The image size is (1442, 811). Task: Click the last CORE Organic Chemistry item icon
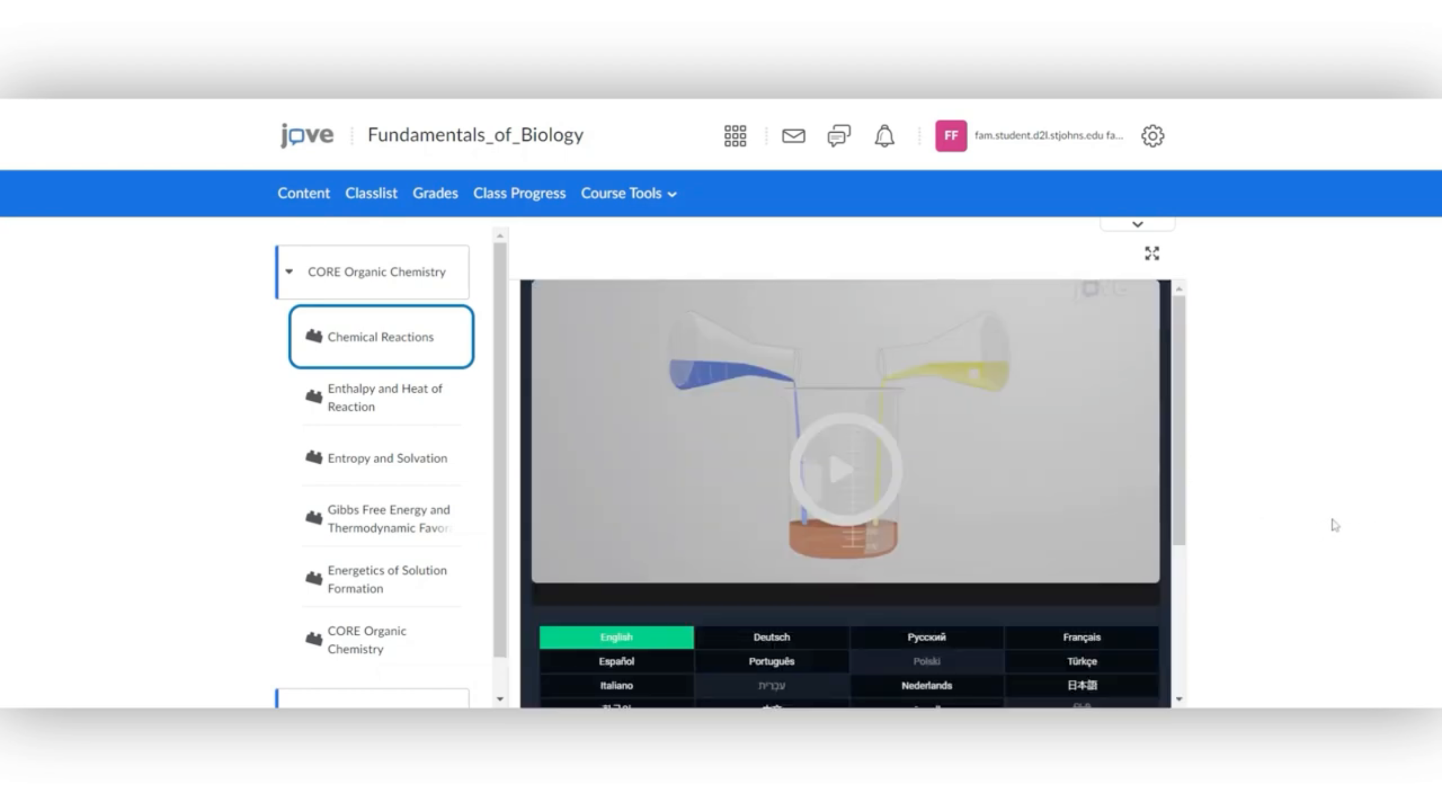tap(314, 639)
